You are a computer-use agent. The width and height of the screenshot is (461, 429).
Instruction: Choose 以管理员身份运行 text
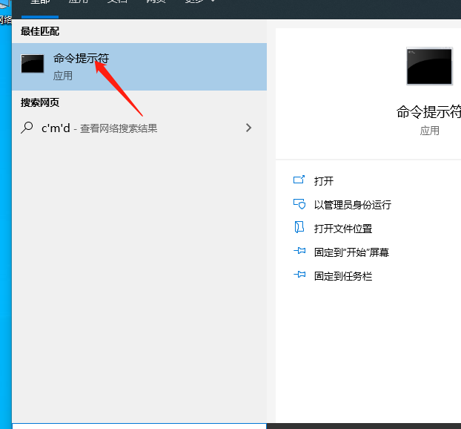click(x=352, y=205)
